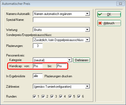Click the Definieren button
126x105 pixels.
(x=82, y=60)
